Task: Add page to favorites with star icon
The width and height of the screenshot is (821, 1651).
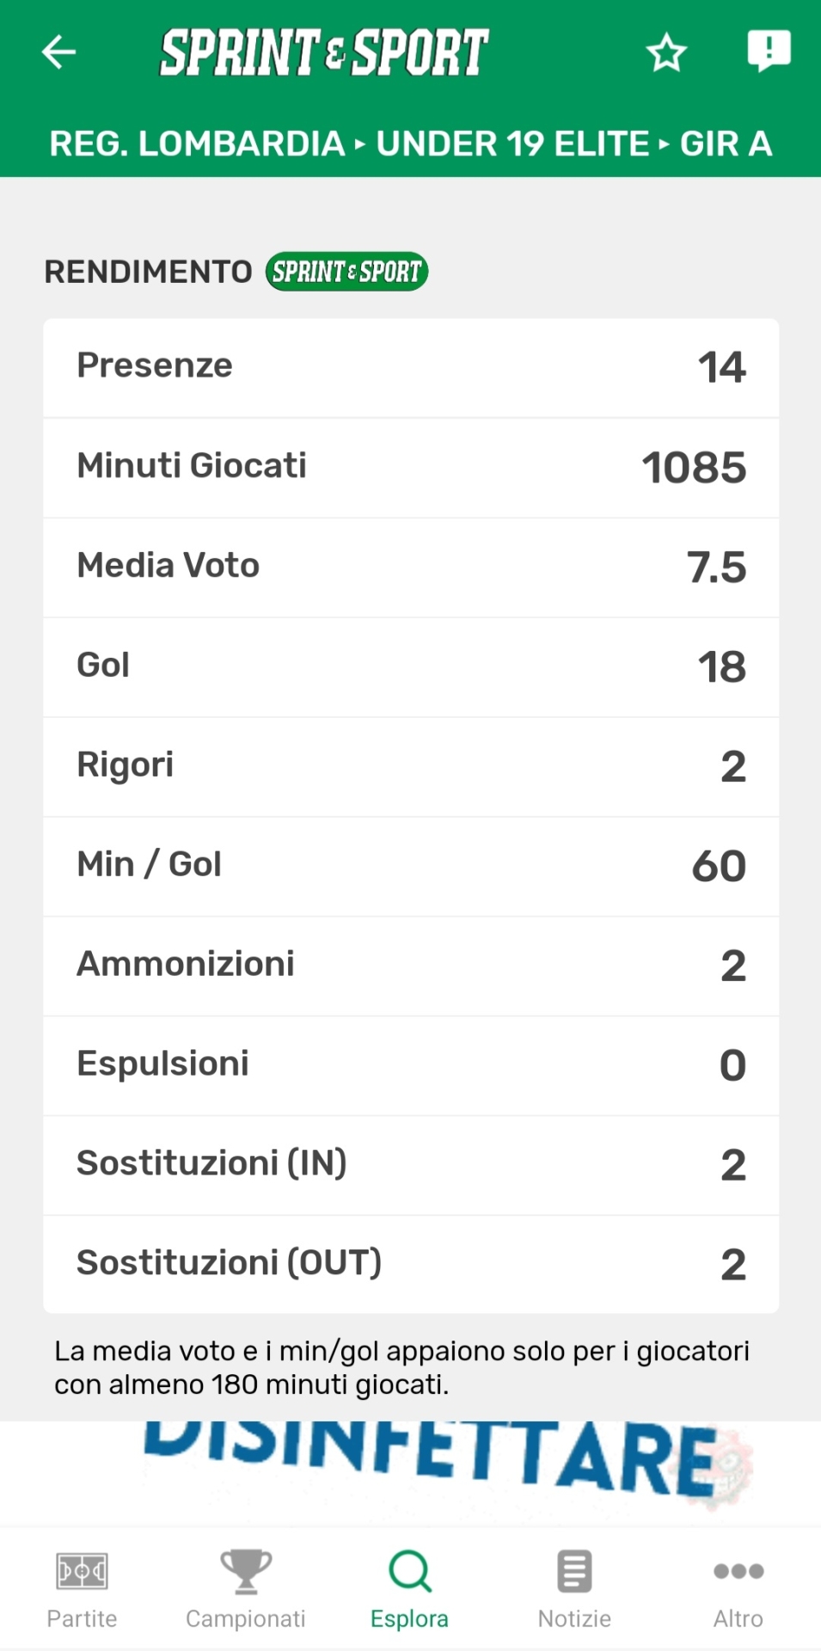Action: (666, 53)
